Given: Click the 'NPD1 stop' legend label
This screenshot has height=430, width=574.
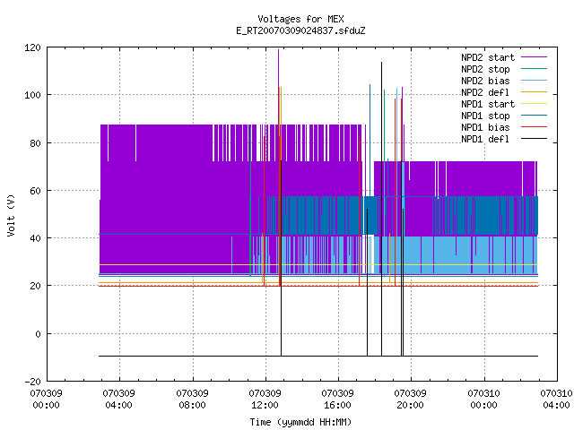Looking at the screenshot, I should point(485,116).
